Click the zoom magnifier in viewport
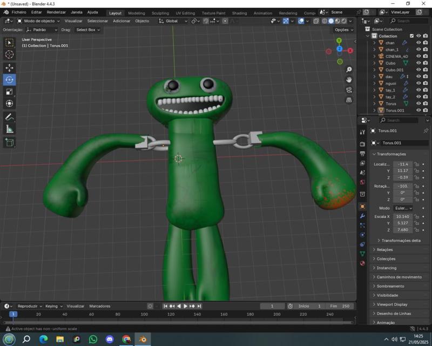Image resolution: width=432 pixels, height=346 pixels. click(349, 70)
